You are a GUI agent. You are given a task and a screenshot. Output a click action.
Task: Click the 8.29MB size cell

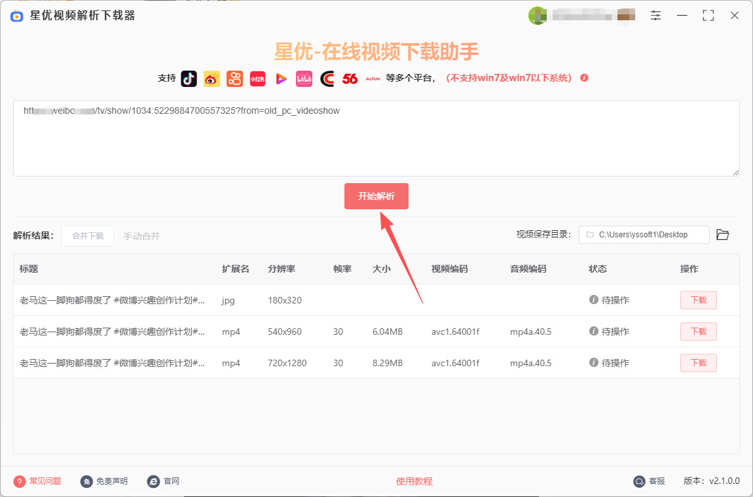click(x=388, y=363)
